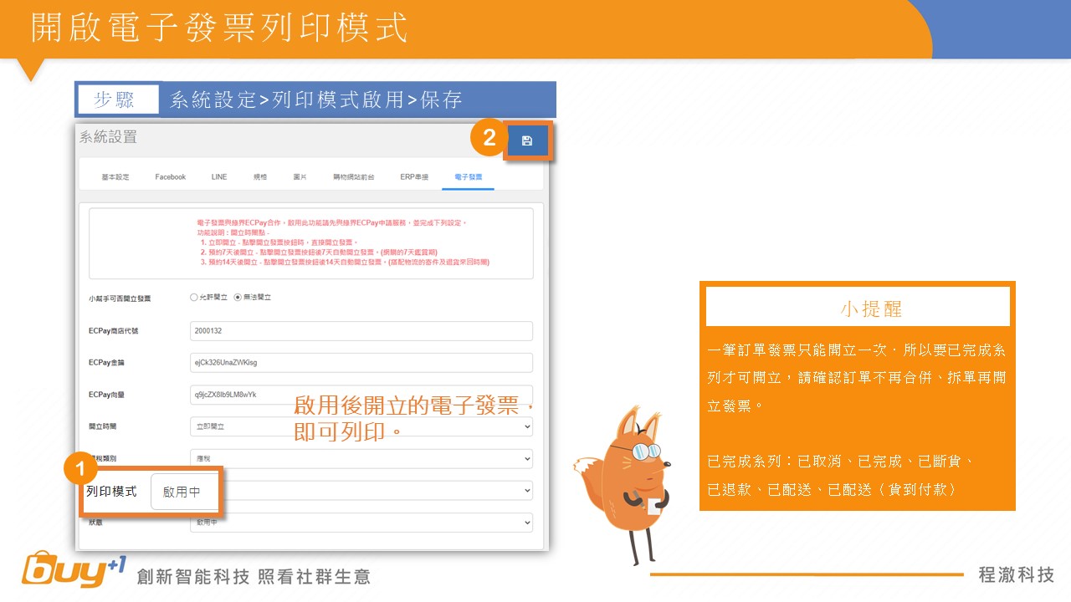Expand the 應稅 tax category dropdown
Viewport: 1071px width, 602px height.
pyautogui.click(x=361, y=458)
